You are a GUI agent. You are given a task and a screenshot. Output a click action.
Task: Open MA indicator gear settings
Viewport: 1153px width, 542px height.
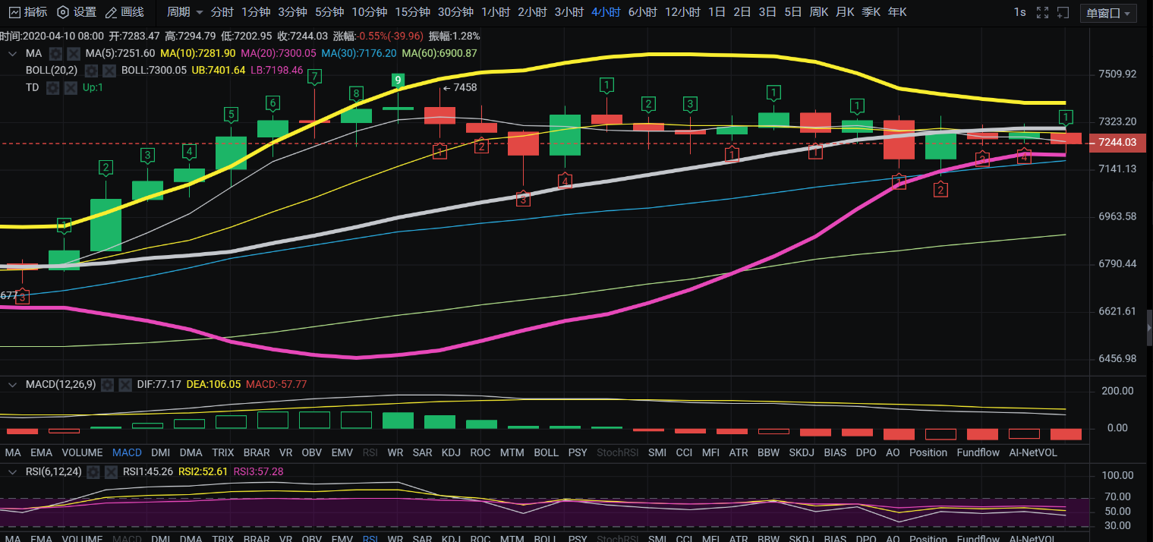point(55,53)
